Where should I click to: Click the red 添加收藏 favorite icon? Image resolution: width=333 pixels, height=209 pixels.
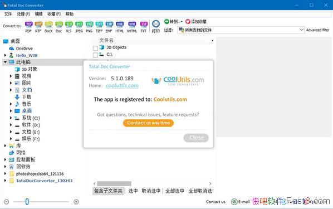point(188,22)
